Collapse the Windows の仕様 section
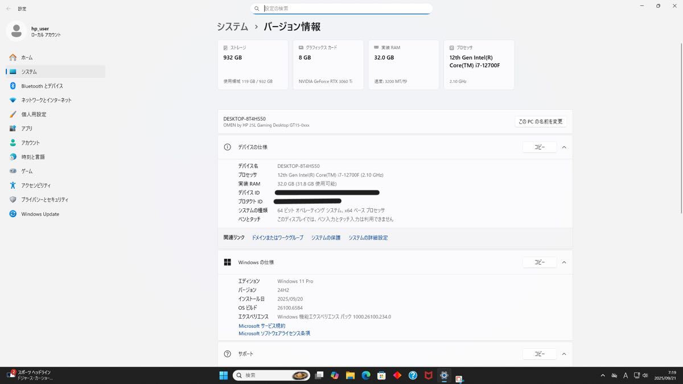683x384 pixels. coord(564,262)
